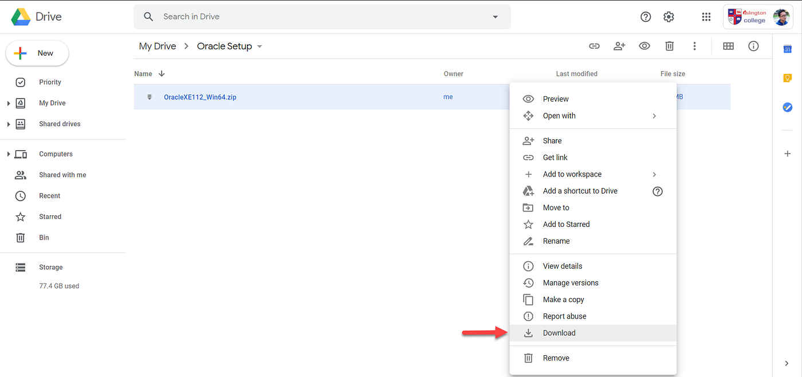Screen dimensions: 802x377
Task: Choose Make a copy
Action: (x=593, y=300)
